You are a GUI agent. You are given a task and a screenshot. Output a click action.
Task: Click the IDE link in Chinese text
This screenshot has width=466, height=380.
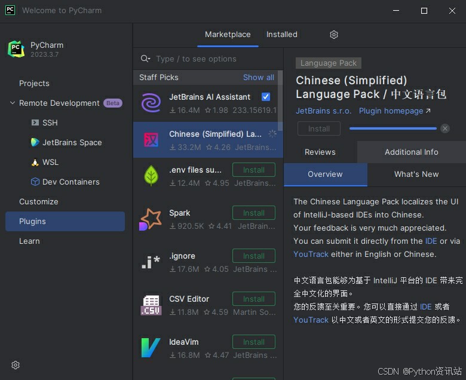coord(425,307)
